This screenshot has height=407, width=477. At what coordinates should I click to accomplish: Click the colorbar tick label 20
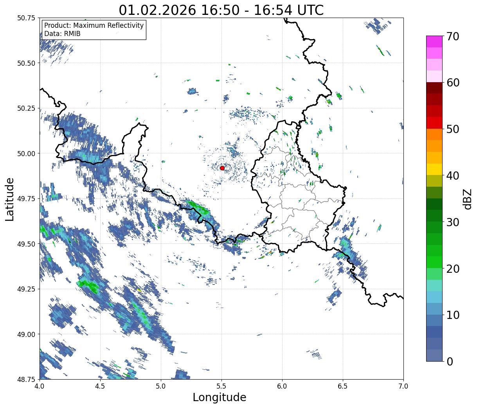click(x=452, y=269)
